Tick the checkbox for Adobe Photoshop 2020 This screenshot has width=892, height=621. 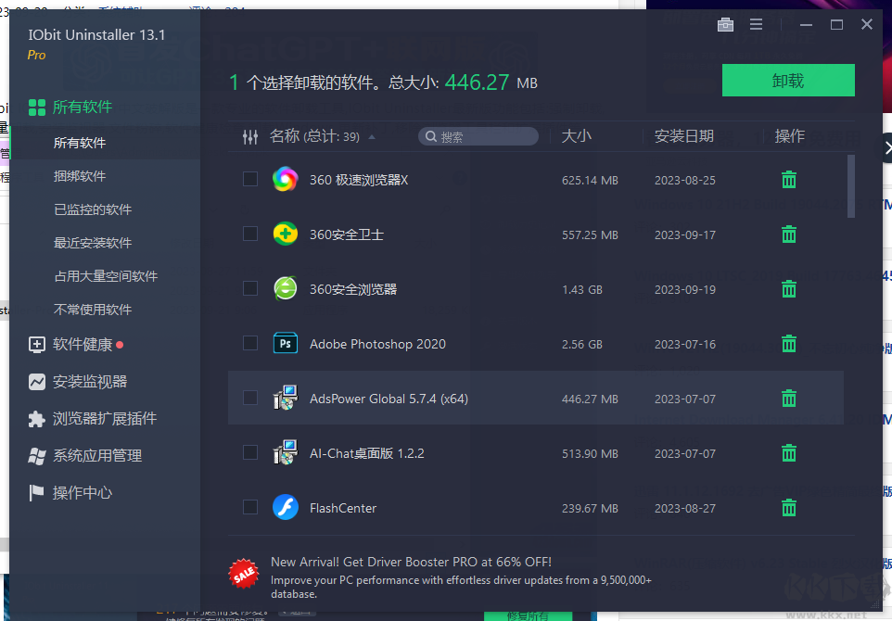250,343
